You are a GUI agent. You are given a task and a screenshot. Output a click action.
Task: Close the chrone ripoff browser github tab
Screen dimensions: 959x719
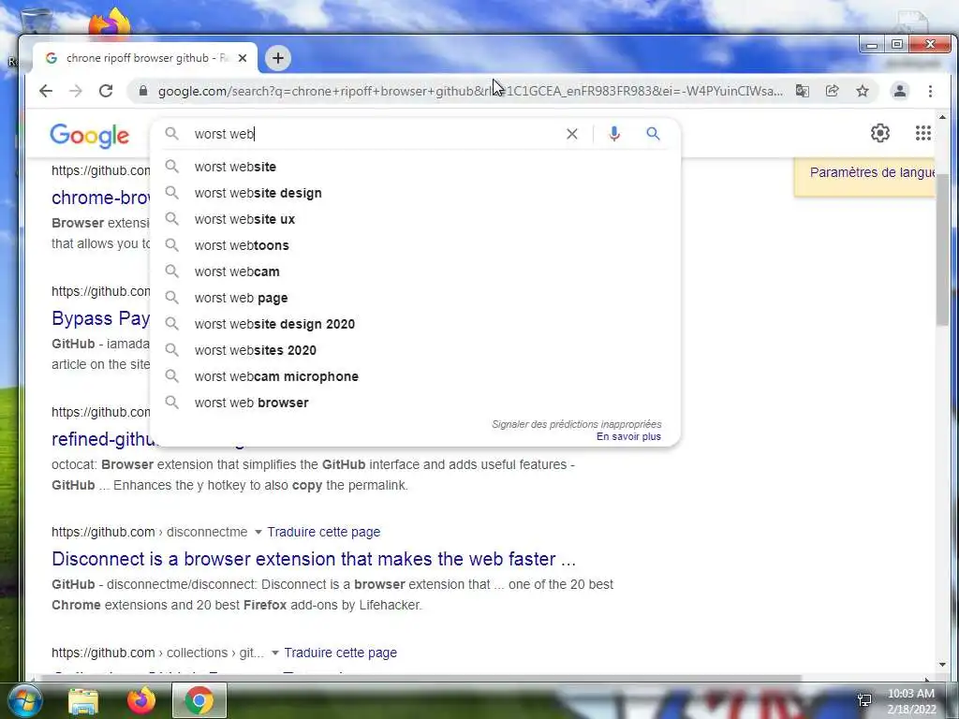coord(243,58)
